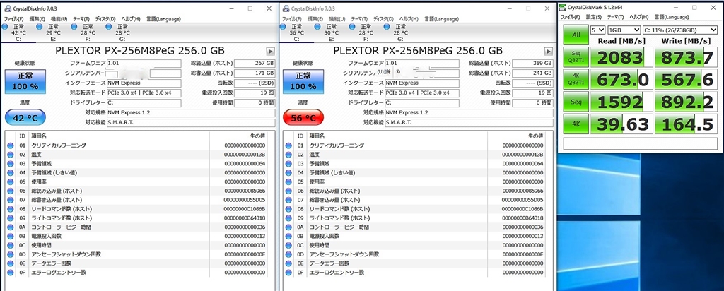Click status circle of row 05 in 42 °C window
Viewport: 724px width, 291px height.
11,182
